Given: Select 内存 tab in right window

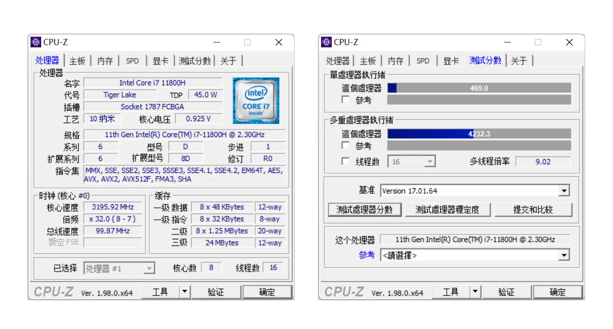Looking at the screenshot, I should click(396, 61).
